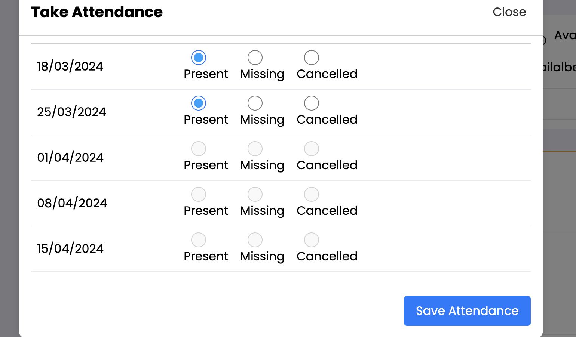This screenshot has width=576, height=337.
Task: Choose Present radio for 01/04/2024
Action: pyautogui.click(x=199, y=149)
